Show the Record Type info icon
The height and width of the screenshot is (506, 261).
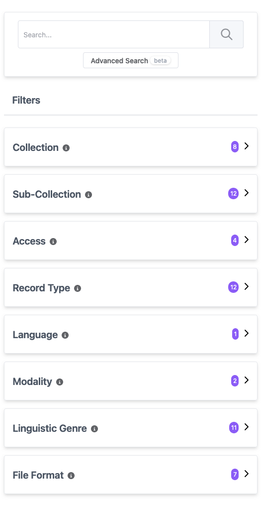coord(78,288)
